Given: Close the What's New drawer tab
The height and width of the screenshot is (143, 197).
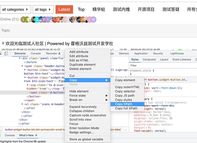Looking at the screenshot, I should (36, 135).
